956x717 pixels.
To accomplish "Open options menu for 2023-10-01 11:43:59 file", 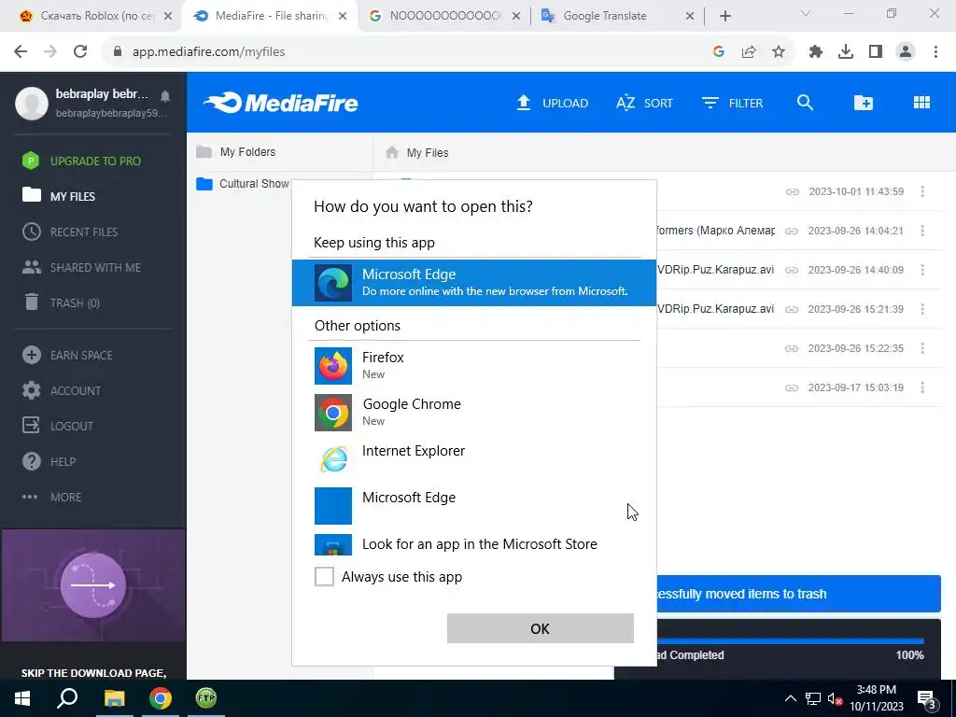I will (x=922, y=191).
